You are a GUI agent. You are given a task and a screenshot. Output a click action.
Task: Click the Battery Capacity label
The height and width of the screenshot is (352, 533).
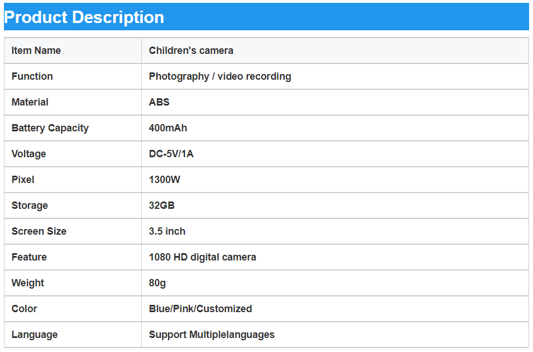(x=50, y=128)
